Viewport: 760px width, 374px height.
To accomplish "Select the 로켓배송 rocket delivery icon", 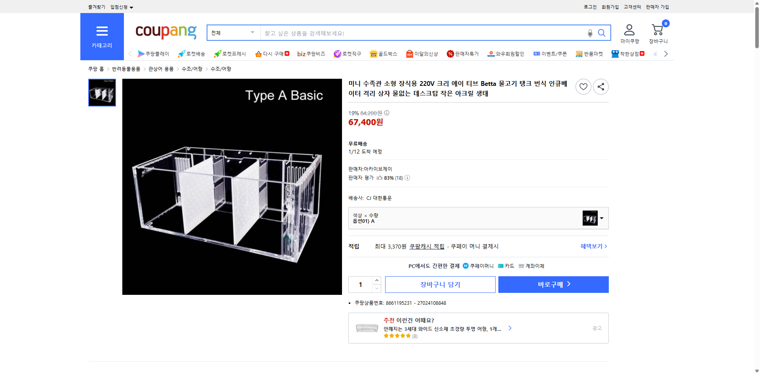I will point(180,53).
